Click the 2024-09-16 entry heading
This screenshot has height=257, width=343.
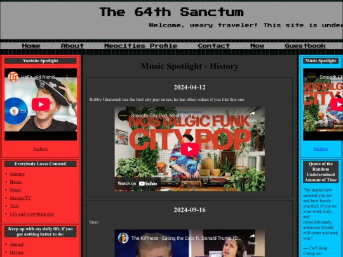click(190, 210)
